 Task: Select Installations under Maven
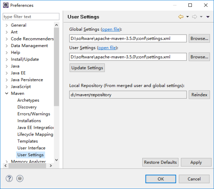tap(29, 121)
